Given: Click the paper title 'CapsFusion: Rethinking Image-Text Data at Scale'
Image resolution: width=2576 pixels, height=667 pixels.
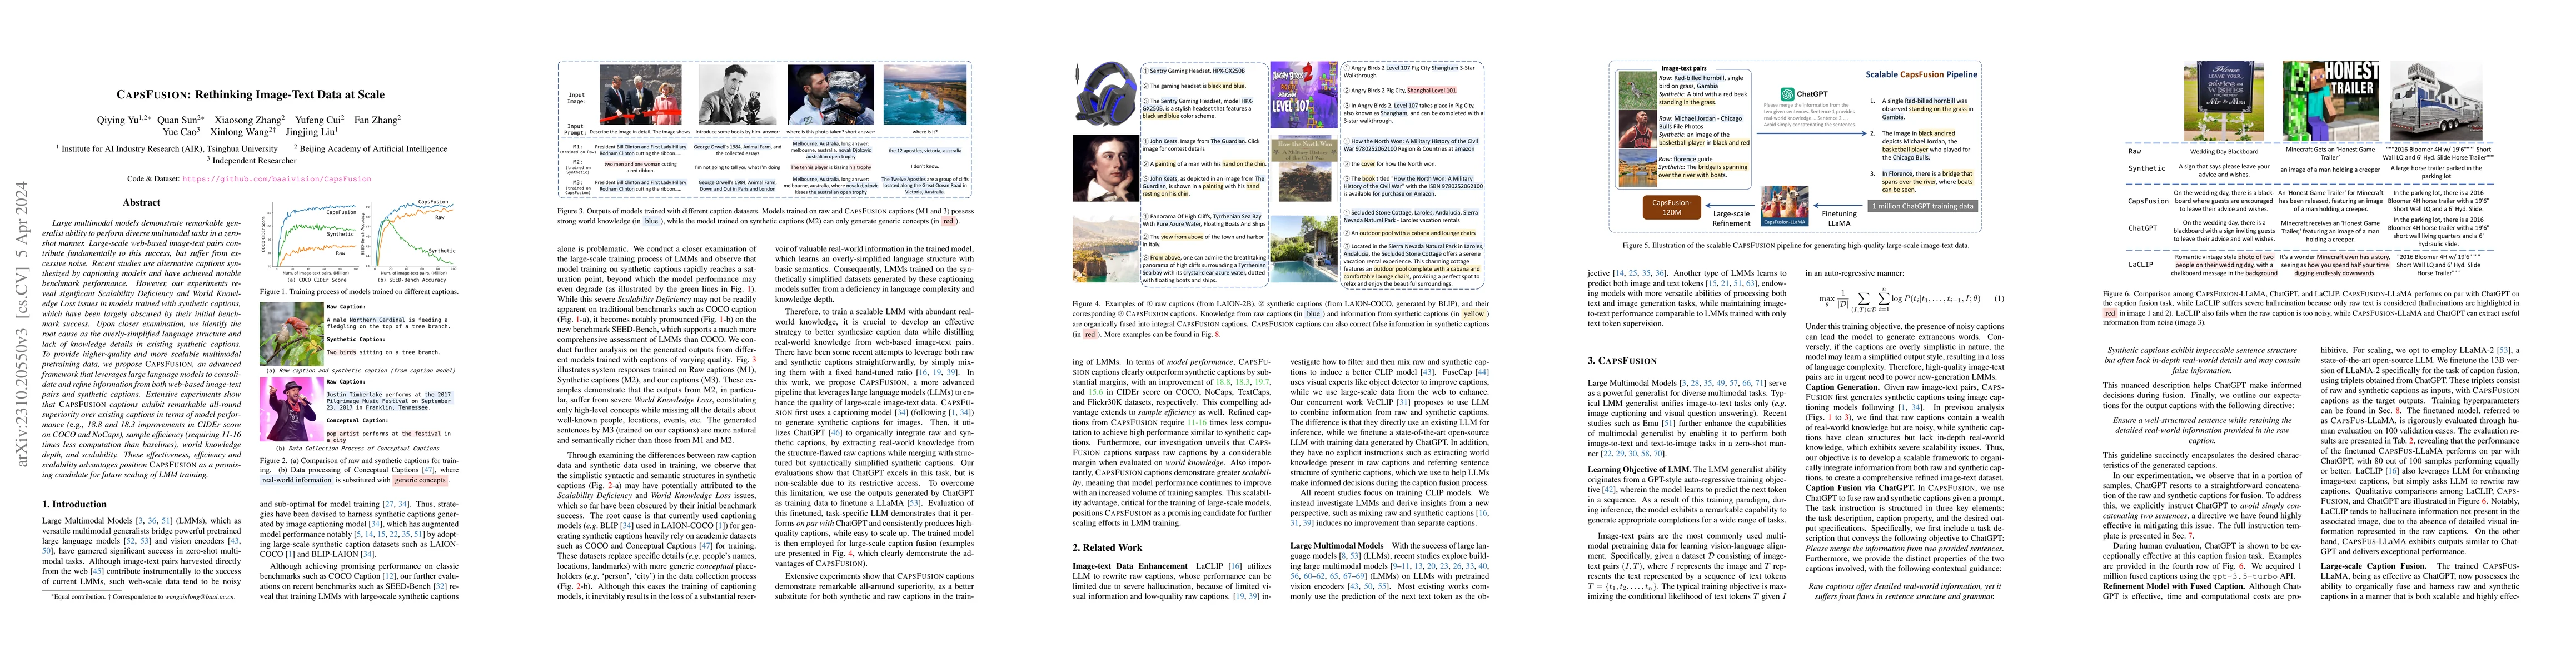Looking at the screenshot, I should [x=250, y=95].
